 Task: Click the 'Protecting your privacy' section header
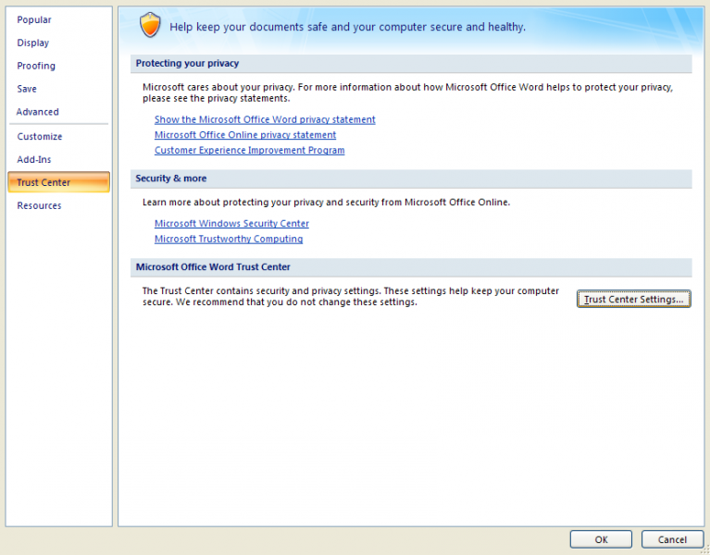[187, 63]
